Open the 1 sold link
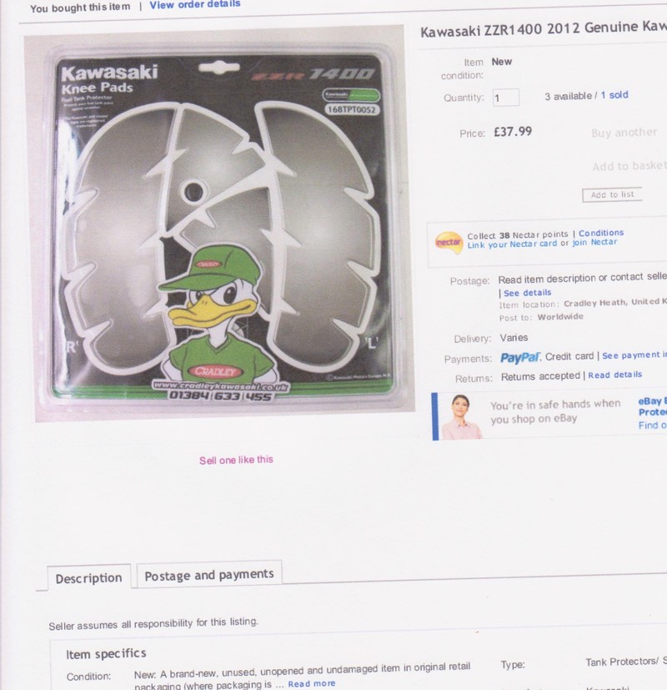667x690 pixels. [x=614, y=95]
